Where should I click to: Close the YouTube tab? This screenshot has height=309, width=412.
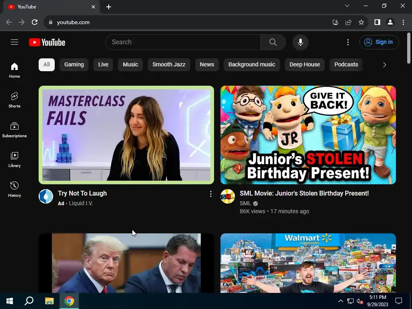[x=93, y=7]
